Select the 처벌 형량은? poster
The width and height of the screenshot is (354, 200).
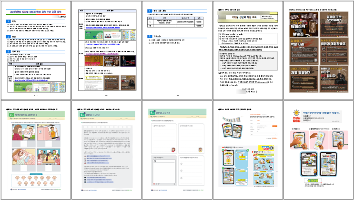tap(303, 79)
